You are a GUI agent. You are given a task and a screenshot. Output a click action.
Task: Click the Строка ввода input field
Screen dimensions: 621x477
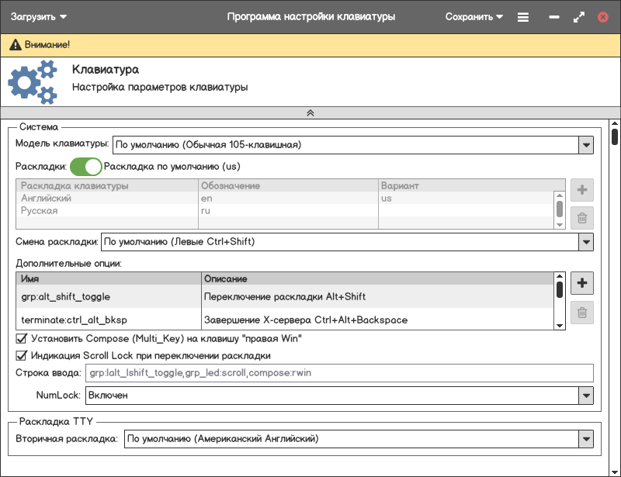click(x=339, y=374)
